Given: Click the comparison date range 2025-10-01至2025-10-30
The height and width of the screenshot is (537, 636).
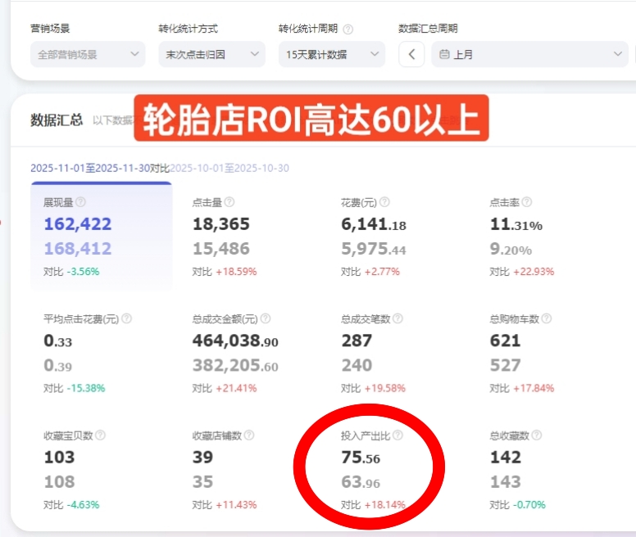Looking at the screenshot, I should (x=229, y=168).
